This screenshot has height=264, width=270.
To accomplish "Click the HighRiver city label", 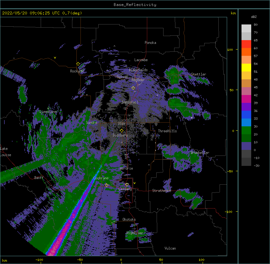I will [x=135, y=233].
